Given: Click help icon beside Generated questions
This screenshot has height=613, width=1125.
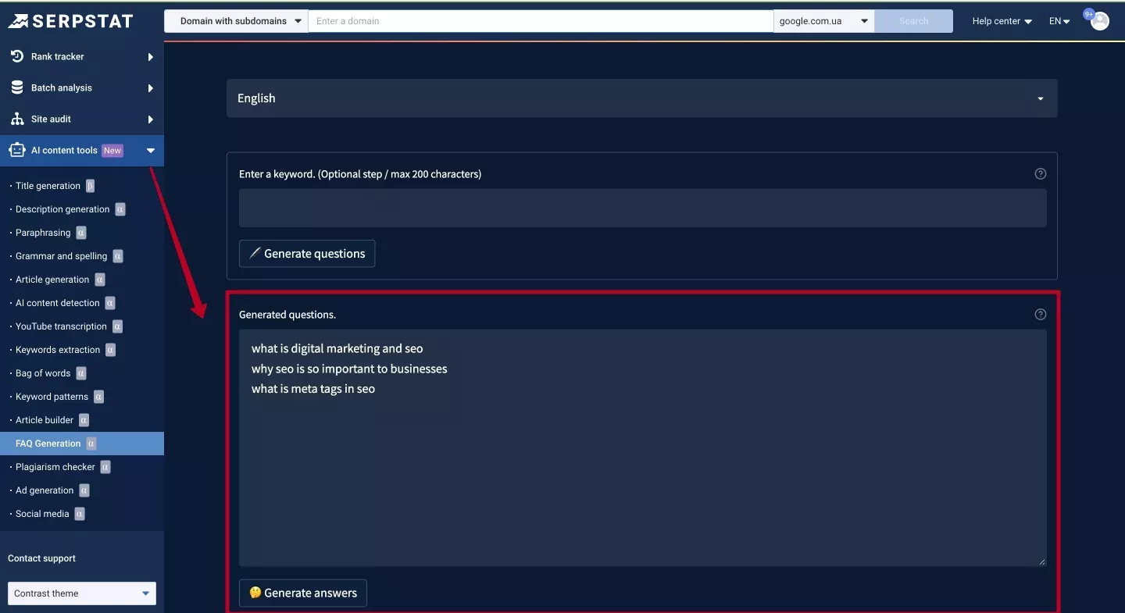Looking at the screenshot, I should coord(1040,315).
